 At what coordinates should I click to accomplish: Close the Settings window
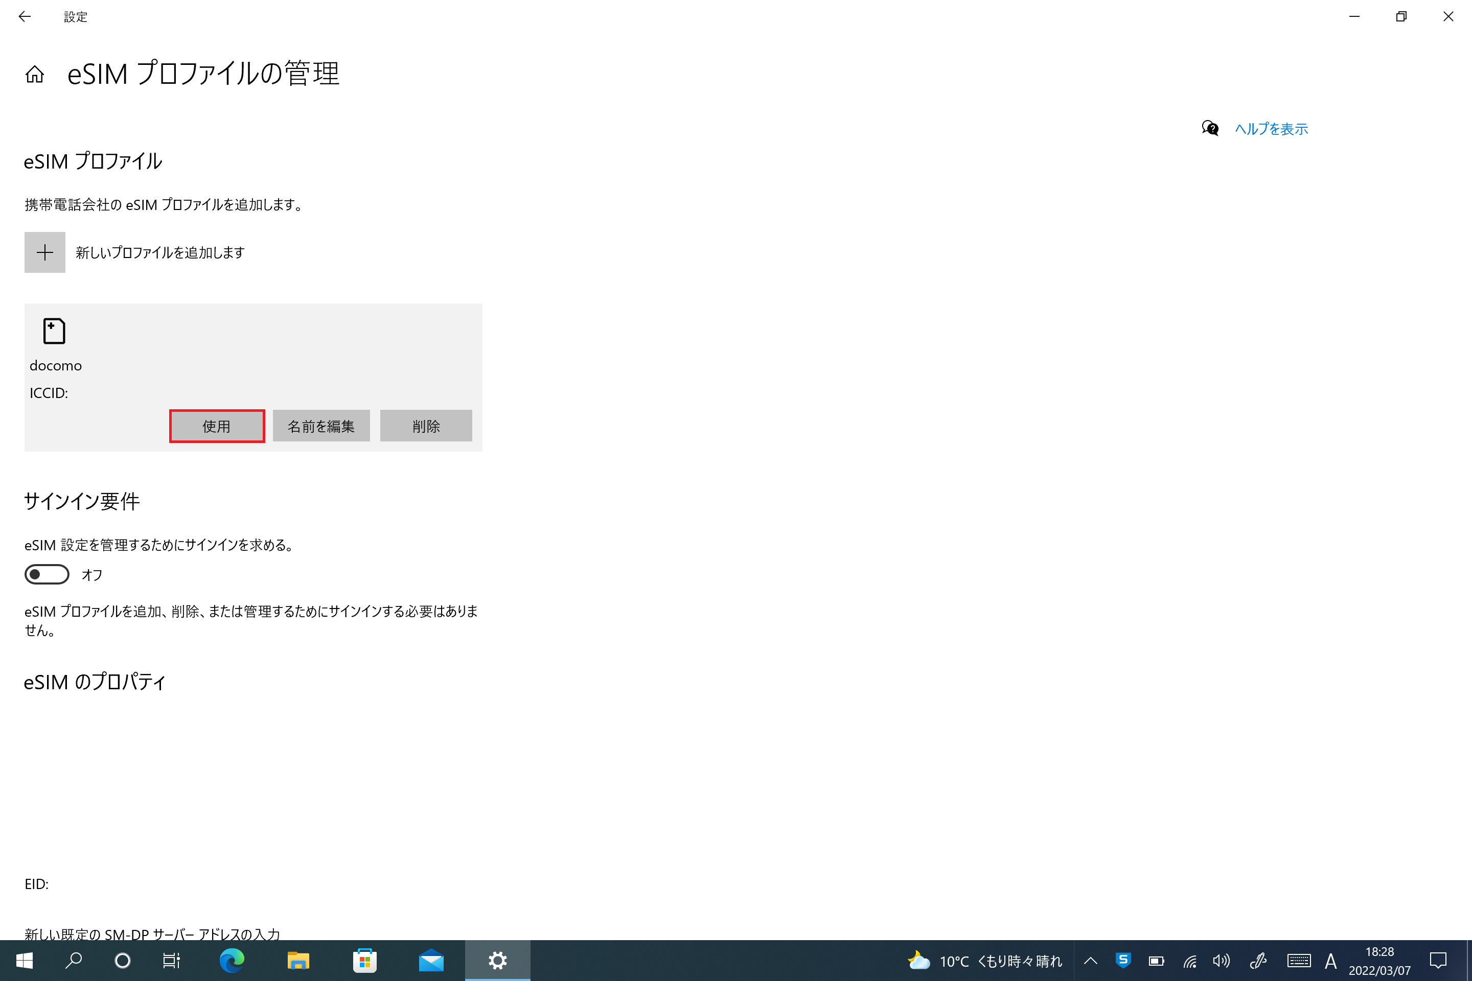click(x=1448, y=17)
